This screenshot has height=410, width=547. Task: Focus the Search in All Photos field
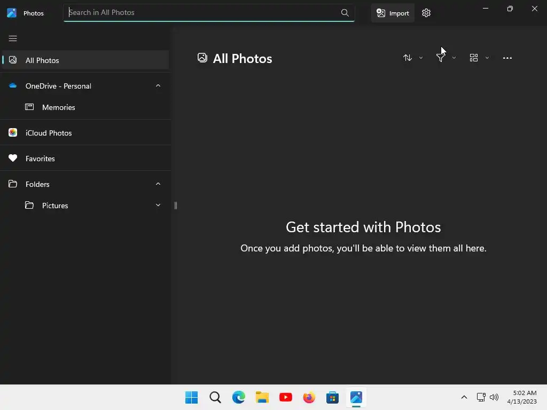click(203, 13)
